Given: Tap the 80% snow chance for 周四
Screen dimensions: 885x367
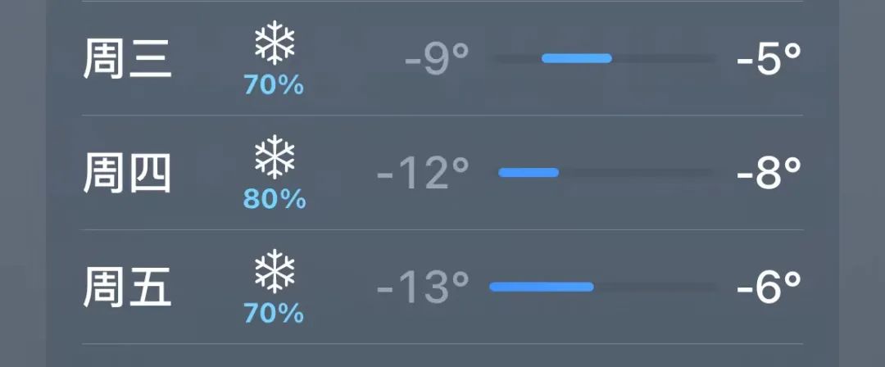Looking at the screenshot, I should coord(275,199).
